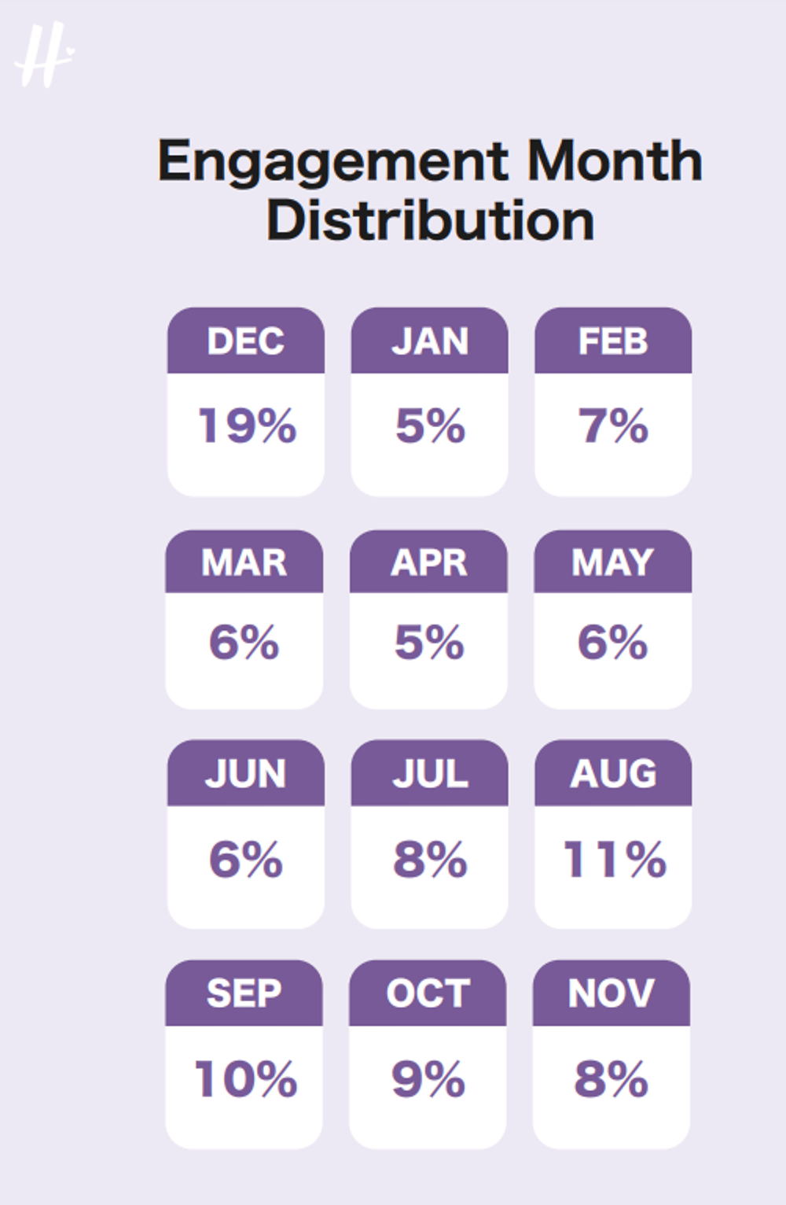The height and width of the screenshot is (1205, 786).
Task: Select the FEB calendar card header
Action: (613, 341)
